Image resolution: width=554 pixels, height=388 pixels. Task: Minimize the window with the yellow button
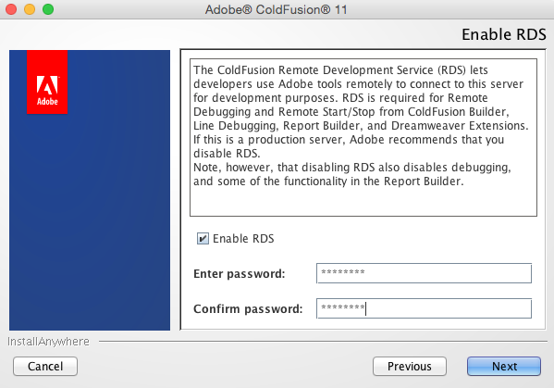30,9
